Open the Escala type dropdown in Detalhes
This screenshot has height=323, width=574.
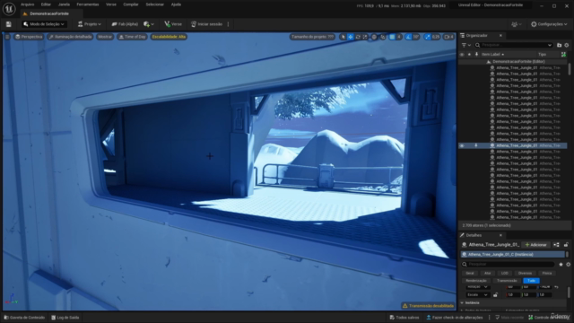478,295
